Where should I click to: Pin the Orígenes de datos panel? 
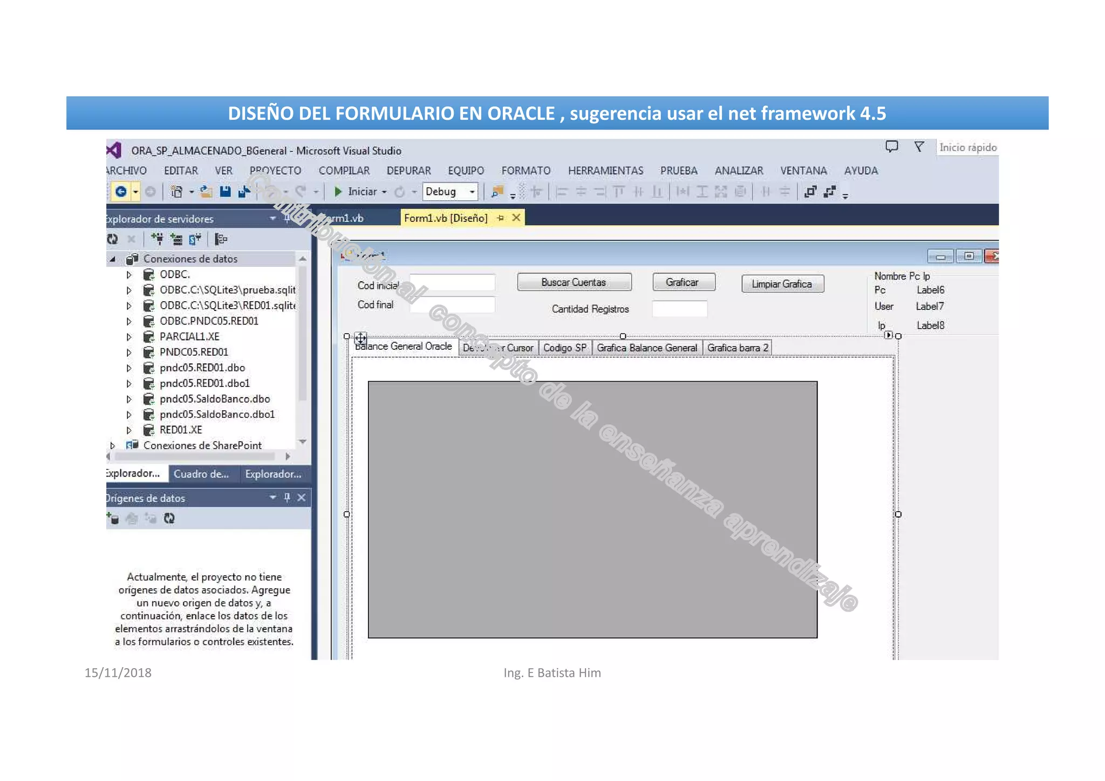click(287, 498)
